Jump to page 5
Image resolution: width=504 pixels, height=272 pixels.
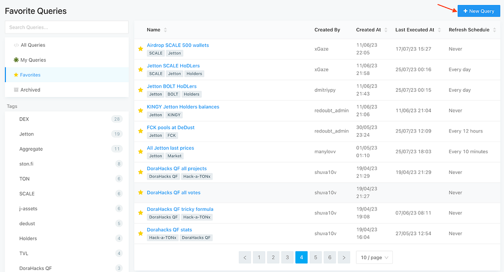(315, 258)
